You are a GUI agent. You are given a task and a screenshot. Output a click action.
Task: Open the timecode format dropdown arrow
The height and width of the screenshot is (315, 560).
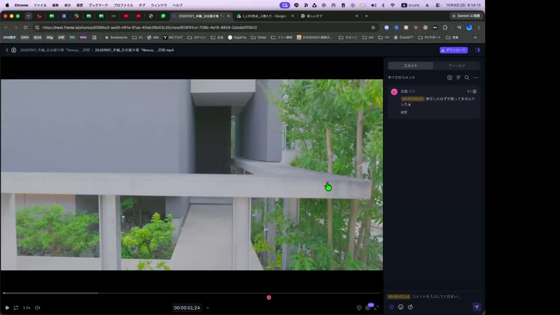coord(208,308)
